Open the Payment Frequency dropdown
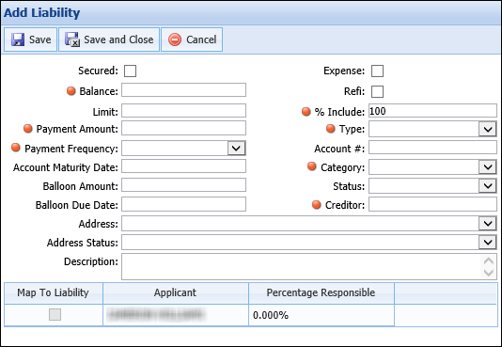Image resolution: width=502 pixels, height=347 pixels. (x=236, y=149)
